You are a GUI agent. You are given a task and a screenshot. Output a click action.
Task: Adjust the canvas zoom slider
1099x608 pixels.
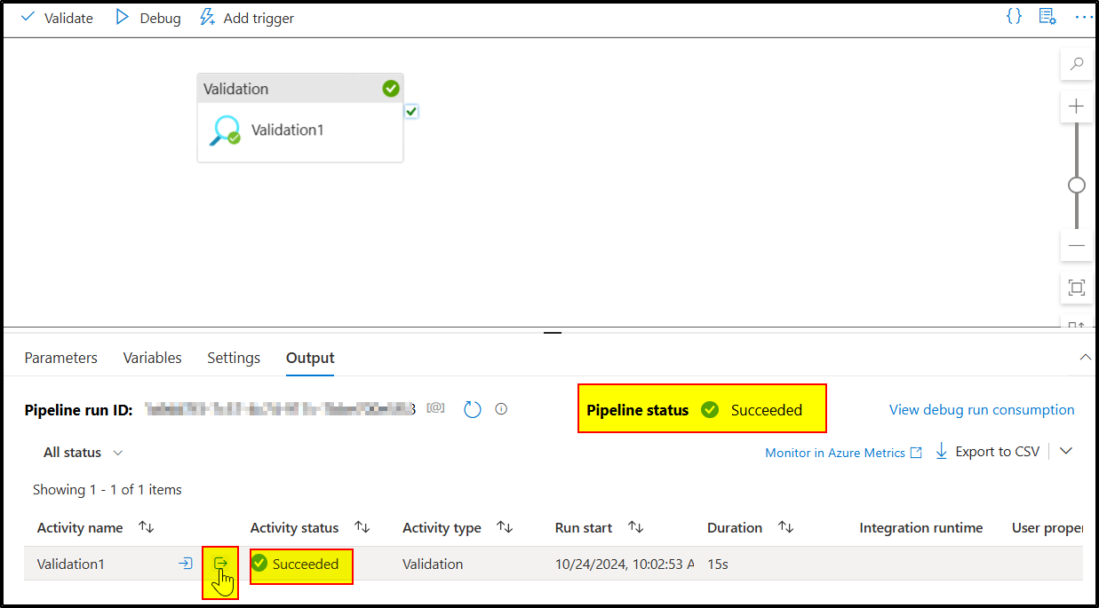coord(1076,185)
